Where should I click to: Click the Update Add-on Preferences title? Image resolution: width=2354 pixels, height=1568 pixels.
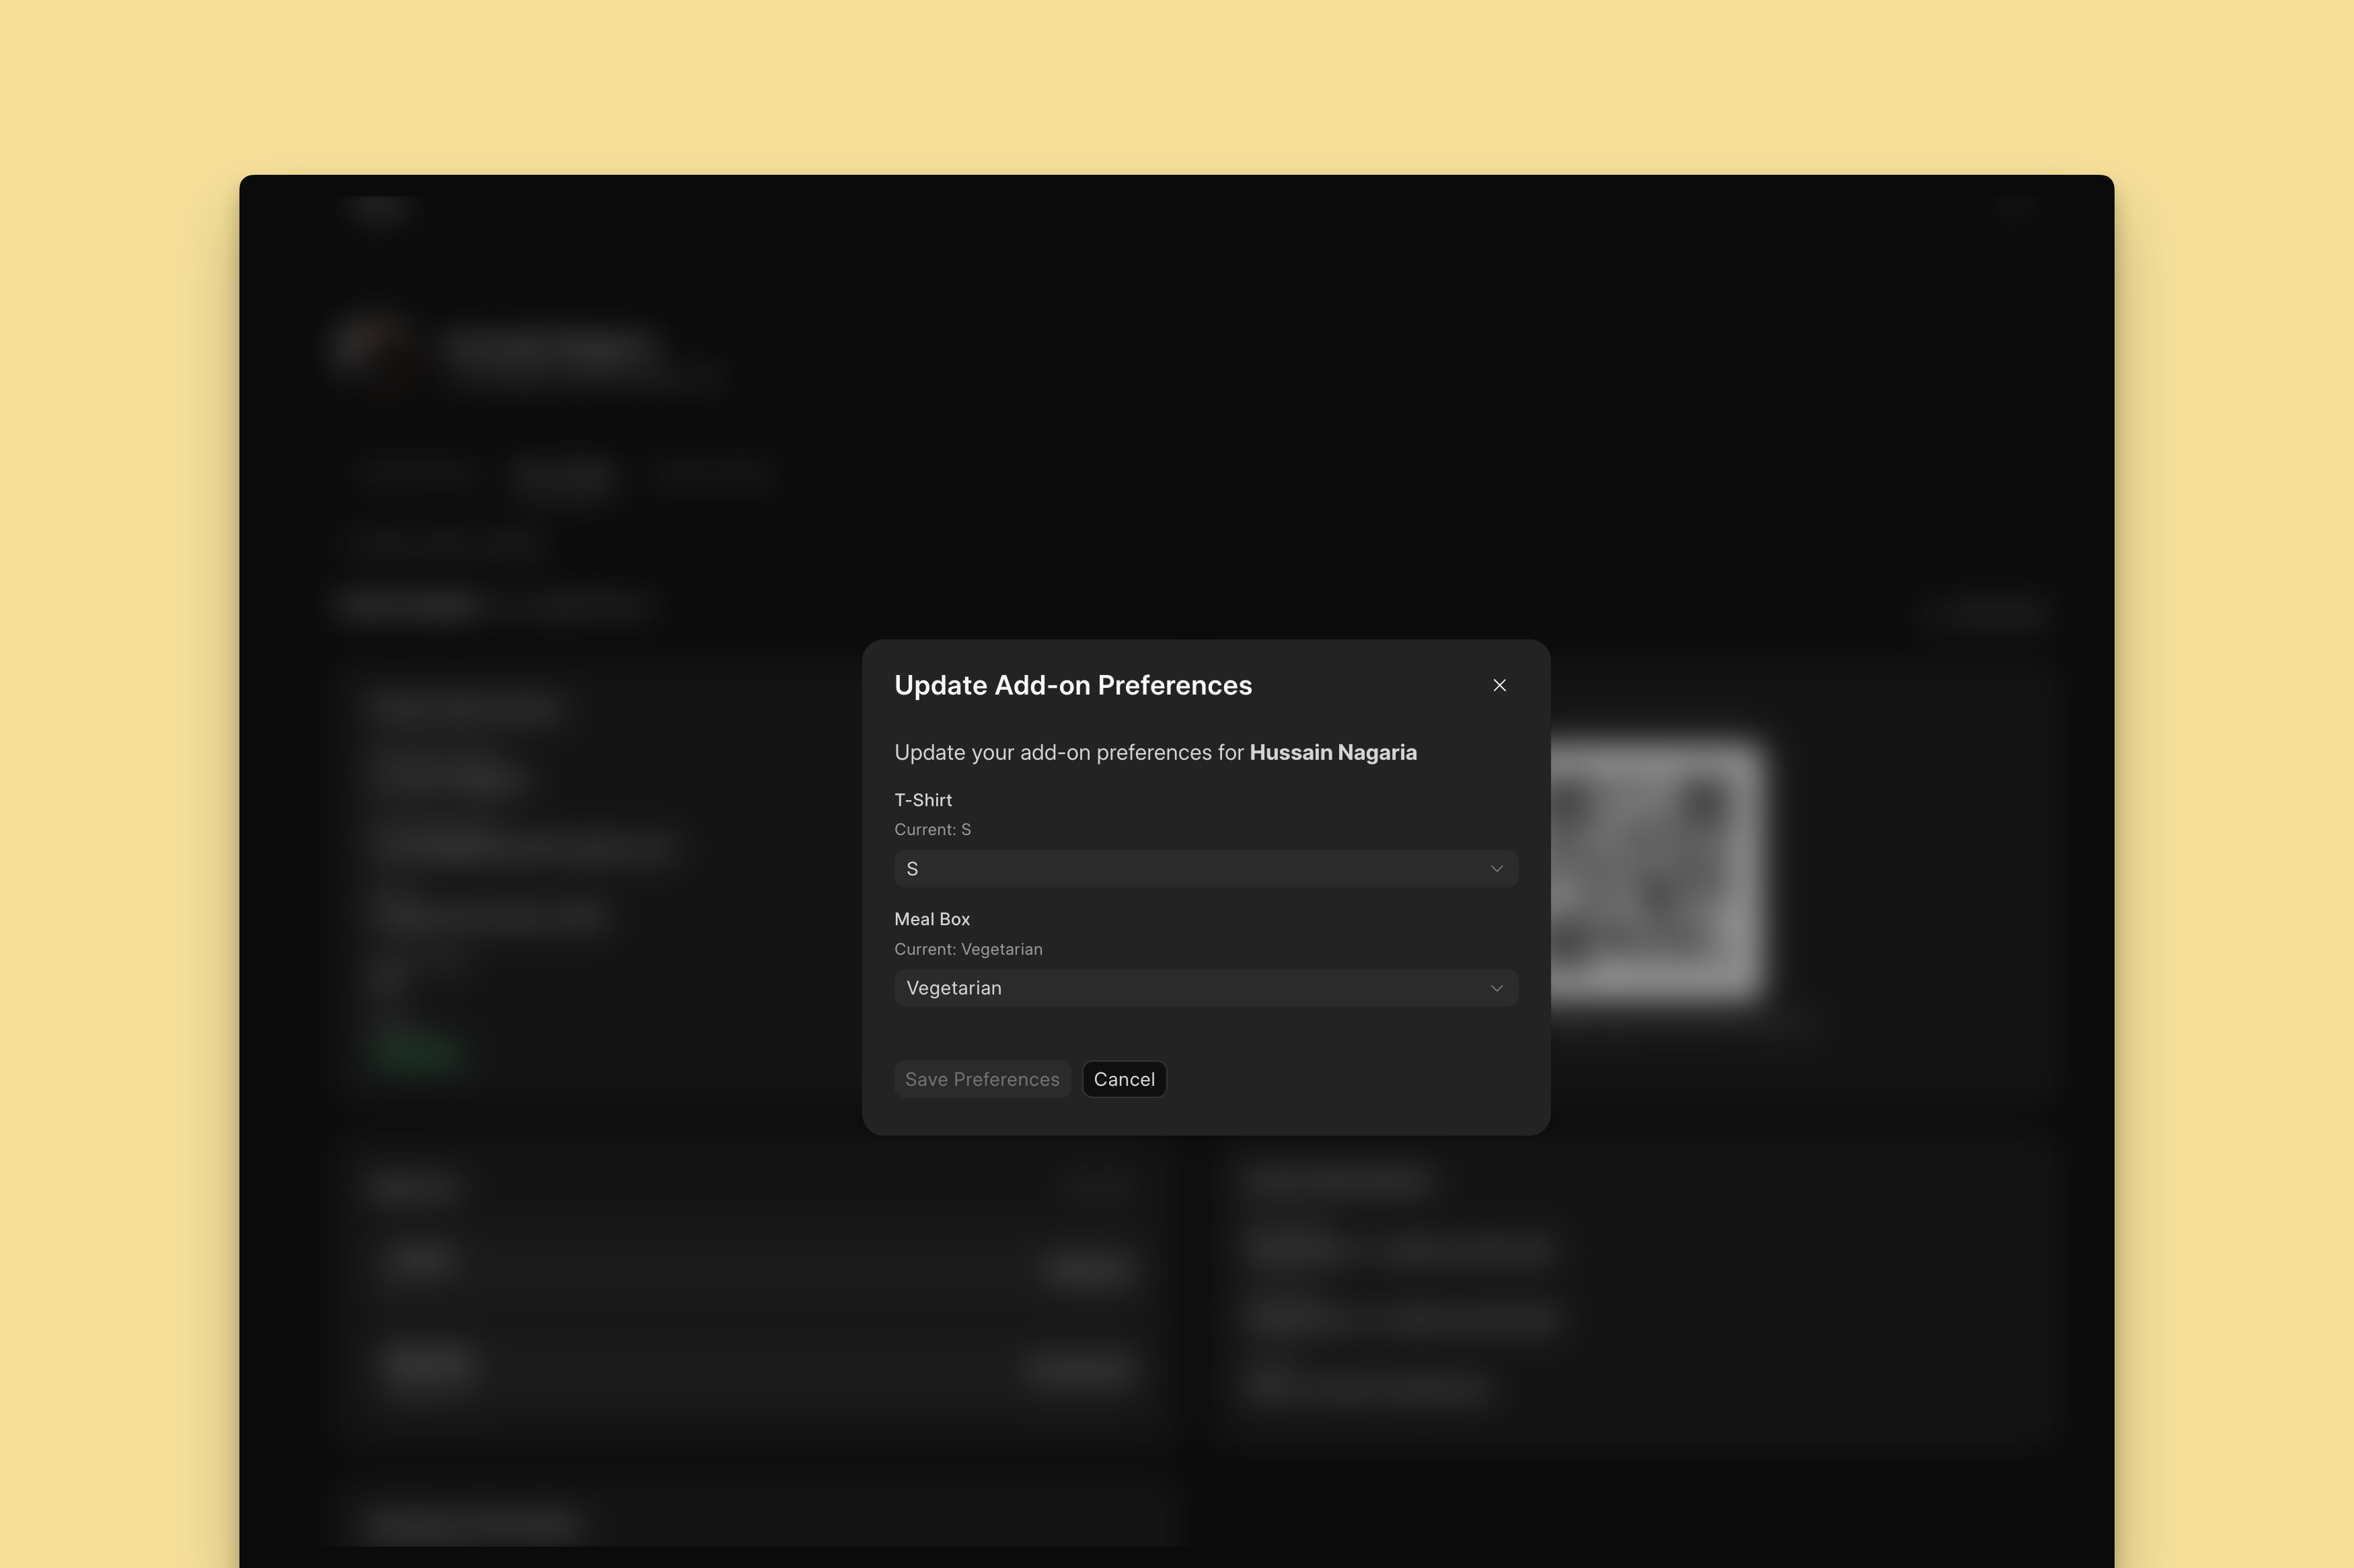click(1073, 685)
